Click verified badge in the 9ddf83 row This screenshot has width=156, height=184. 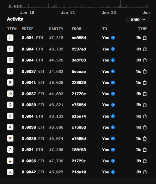(x=113, y=60)
